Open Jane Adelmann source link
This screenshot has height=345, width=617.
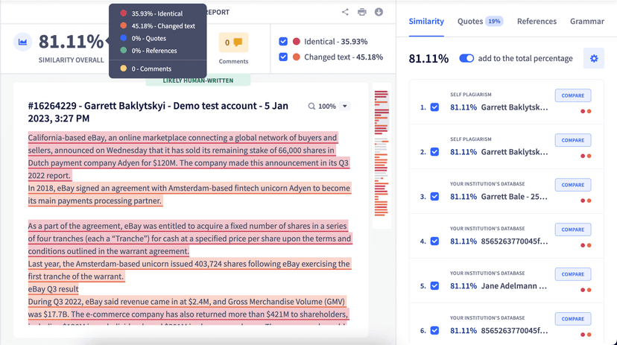[x=514, y=285]
